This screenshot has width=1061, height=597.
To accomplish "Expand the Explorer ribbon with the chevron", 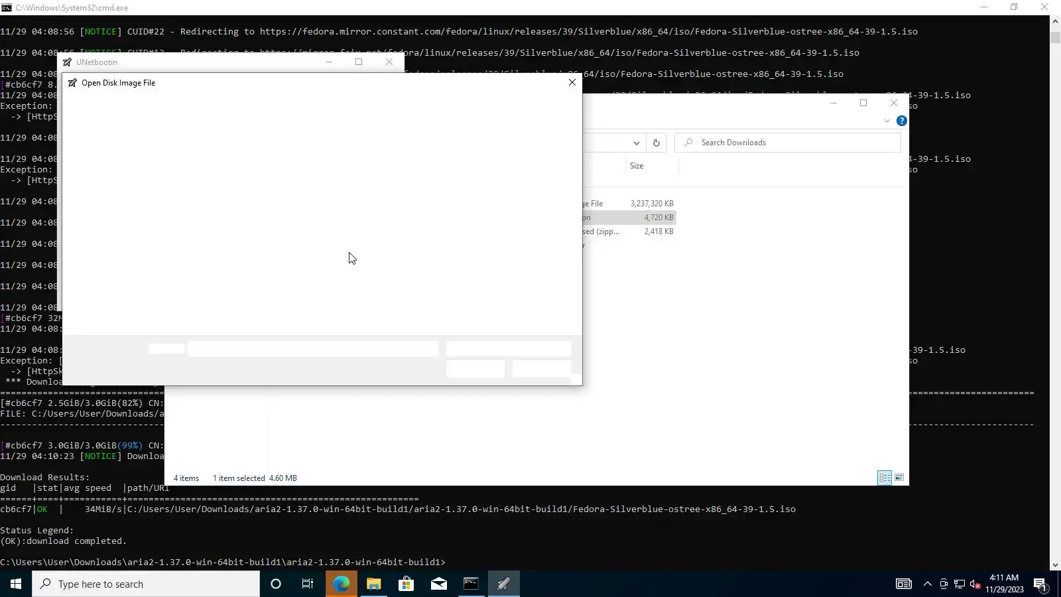I will [887, 121].
